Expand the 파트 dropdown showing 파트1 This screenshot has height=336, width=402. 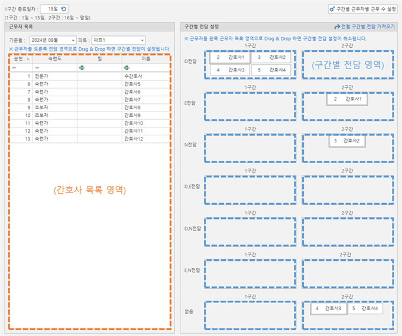[x=118, y=40]
